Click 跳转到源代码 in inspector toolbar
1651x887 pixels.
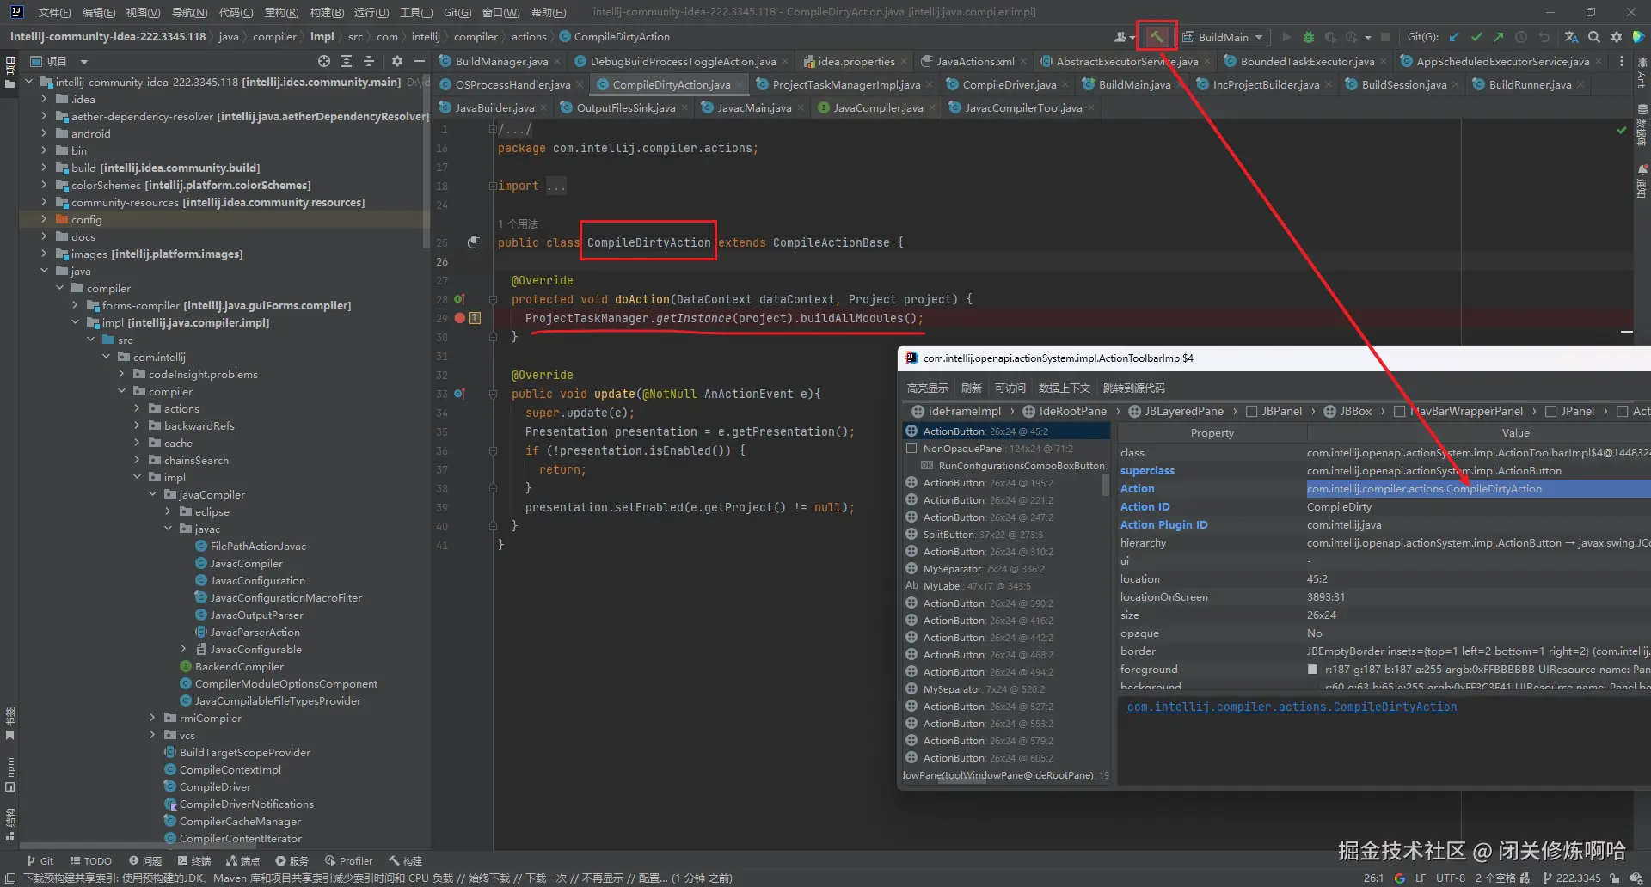click(x=1133, y=388)
